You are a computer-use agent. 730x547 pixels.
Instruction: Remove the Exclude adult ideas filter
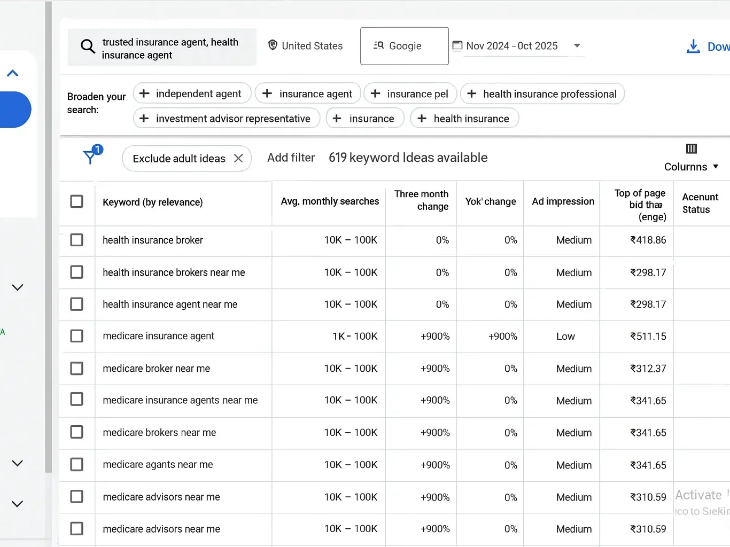238,158
